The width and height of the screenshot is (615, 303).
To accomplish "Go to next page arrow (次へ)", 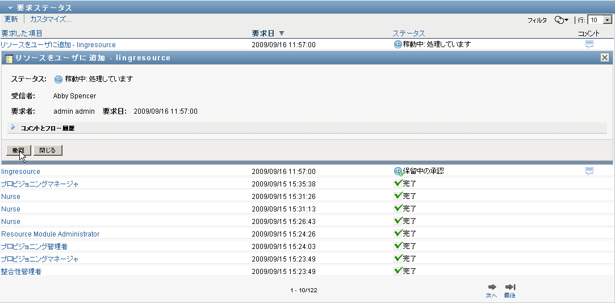I will click(492, 288).
